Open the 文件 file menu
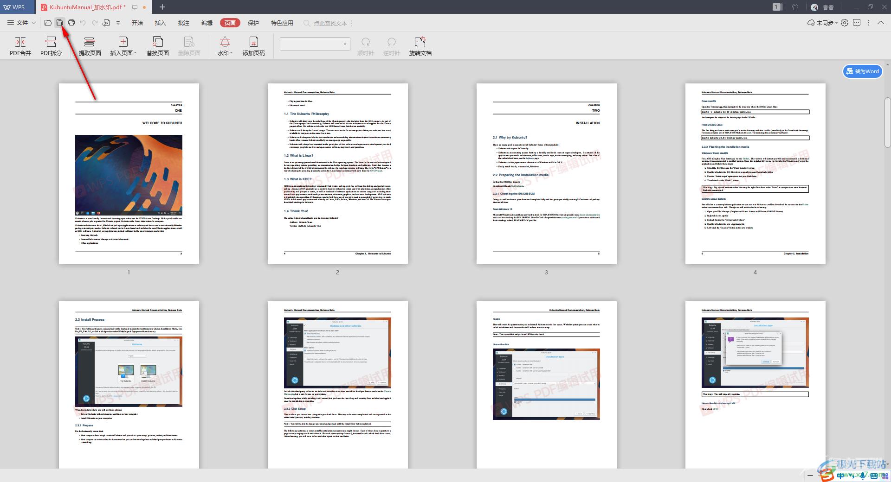This screenshot has height=482, width=891. click(21, 23)
